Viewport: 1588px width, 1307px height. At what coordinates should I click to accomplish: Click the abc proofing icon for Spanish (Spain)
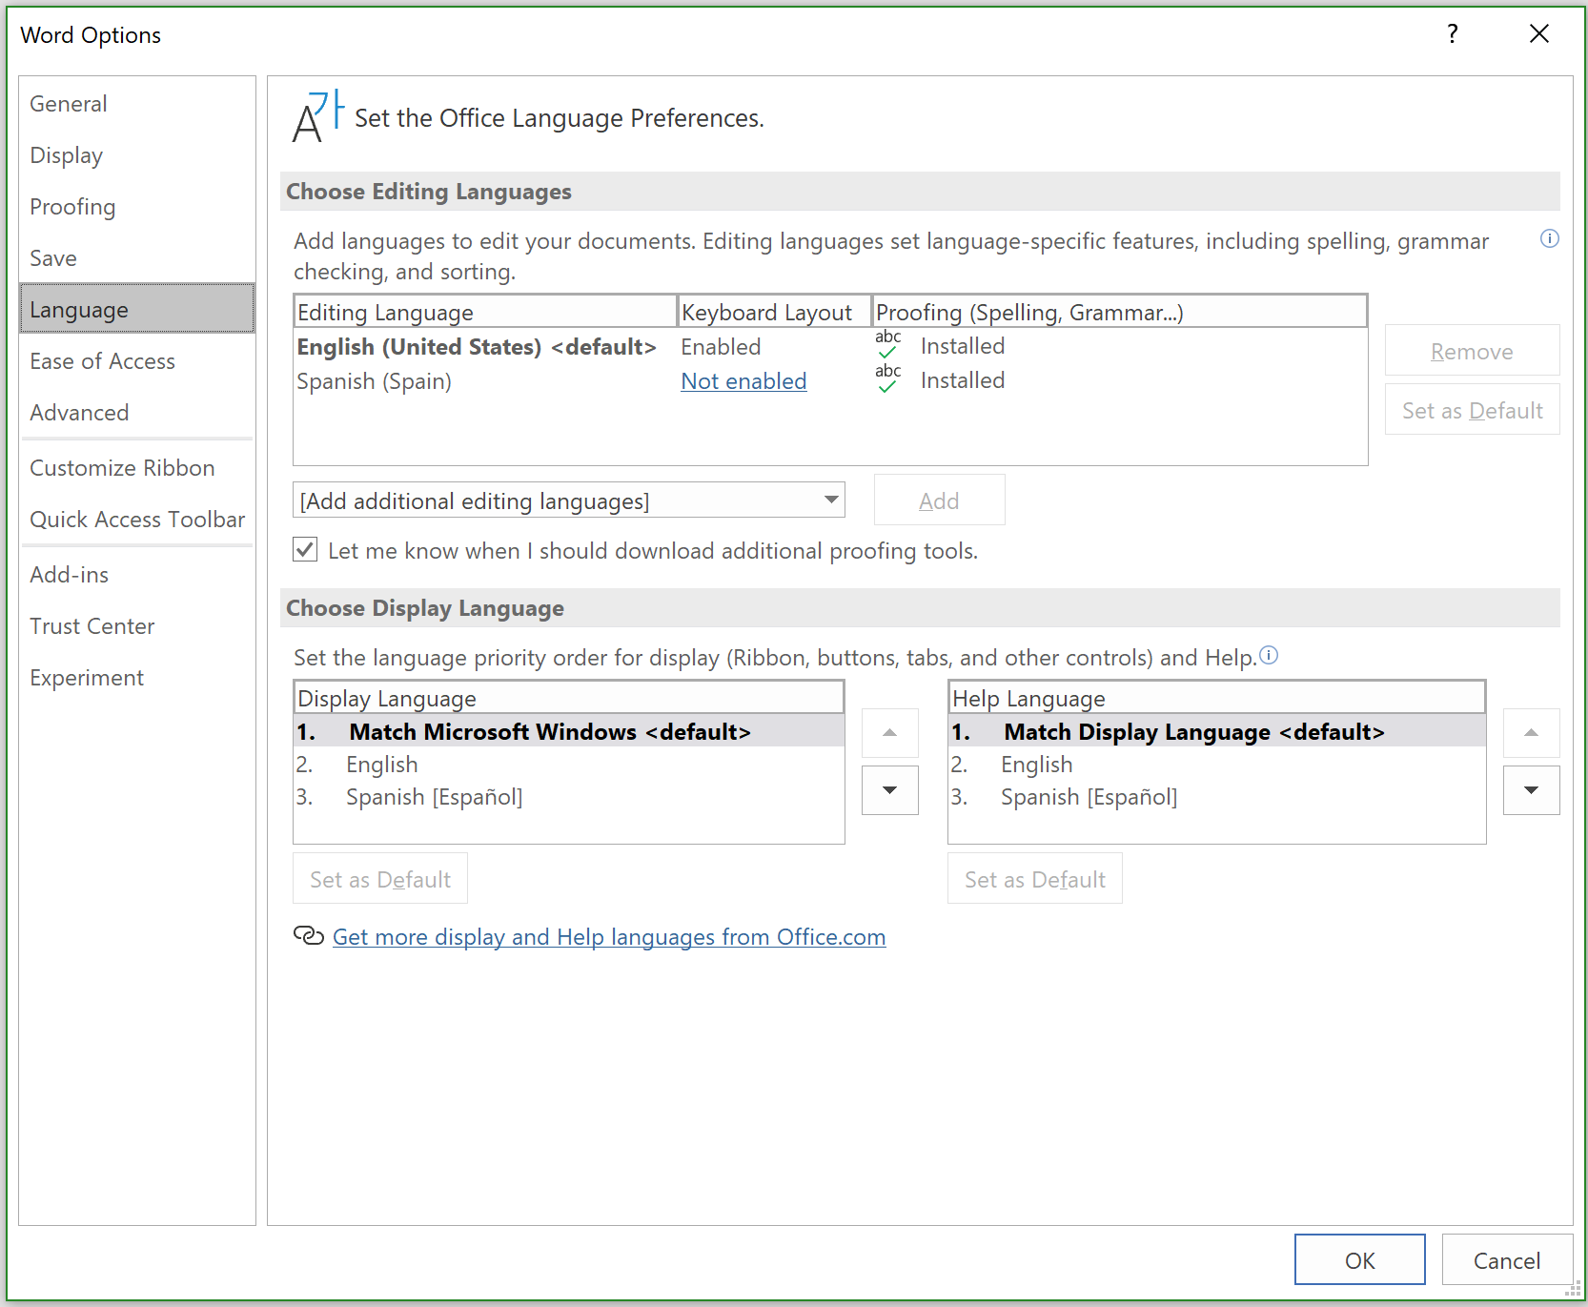tap(887, 378)
